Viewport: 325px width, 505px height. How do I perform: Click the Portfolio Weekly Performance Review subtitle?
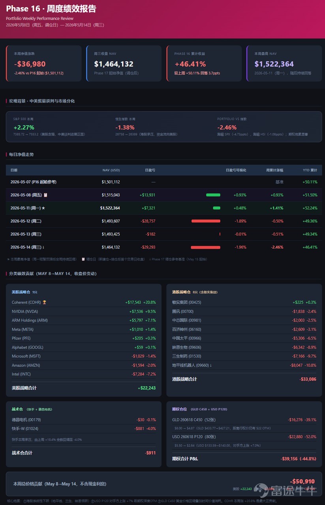pos(39,19)
